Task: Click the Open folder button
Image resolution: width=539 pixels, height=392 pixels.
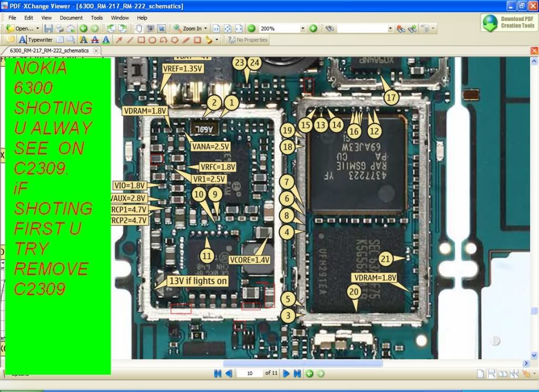Action: [x=19, y=28]
